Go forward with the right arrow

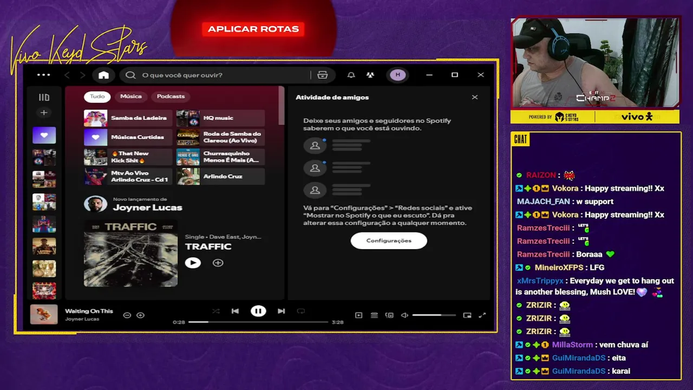click(83, 75)
